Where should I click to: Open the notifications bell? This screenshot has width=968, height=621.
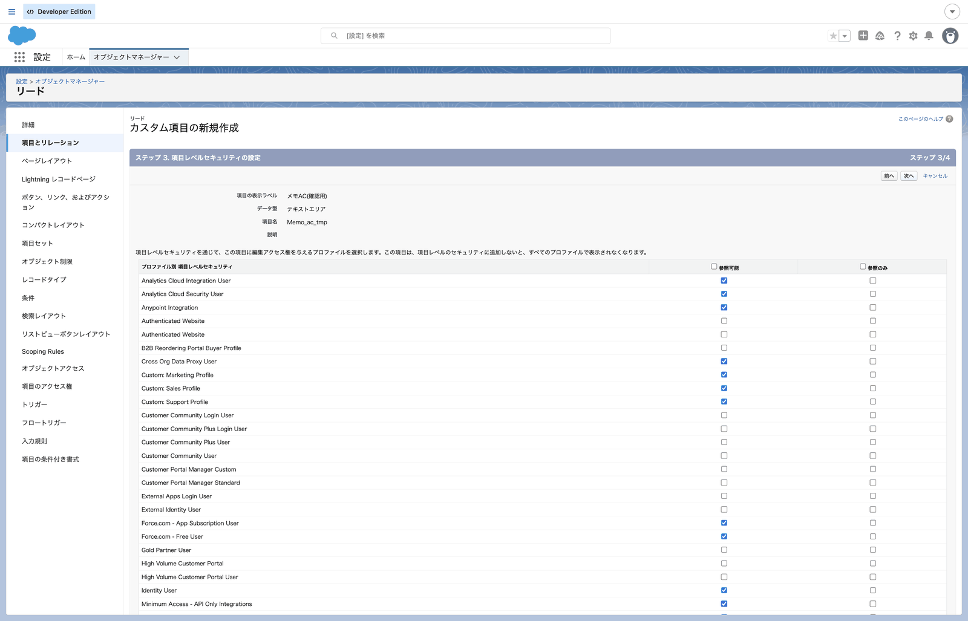[929, 36]
